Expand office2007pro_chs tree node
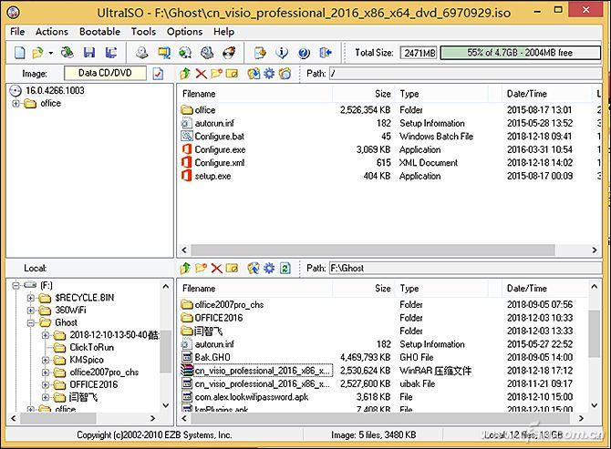This screenshot has height=449, width=611. coord(46,372)
